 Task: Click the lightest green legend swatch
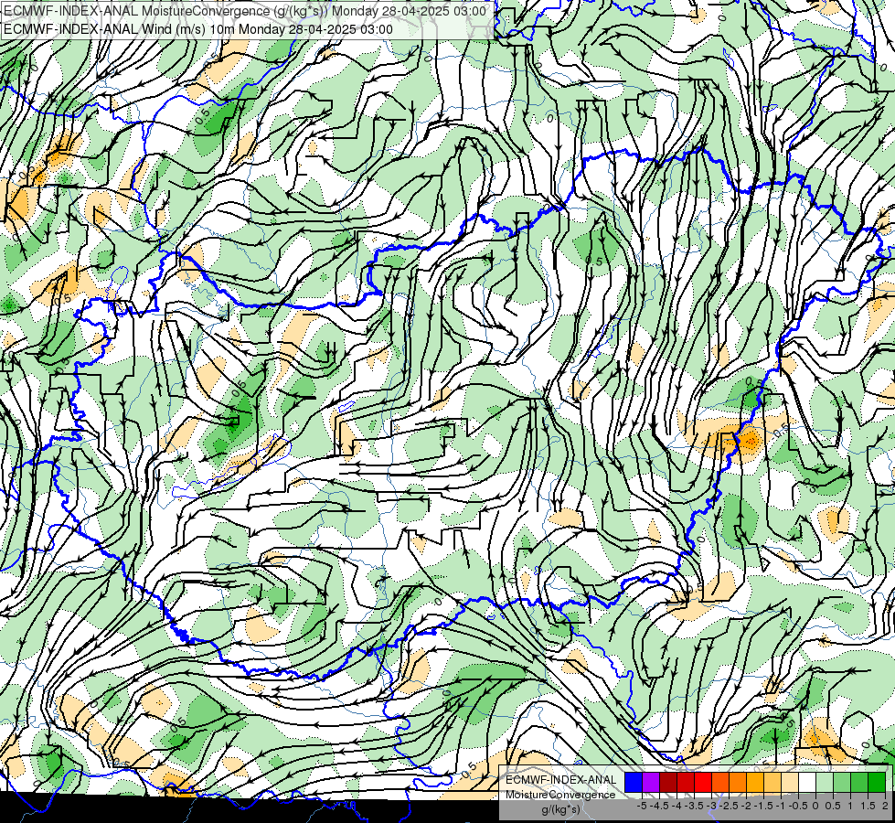(825, 782)
